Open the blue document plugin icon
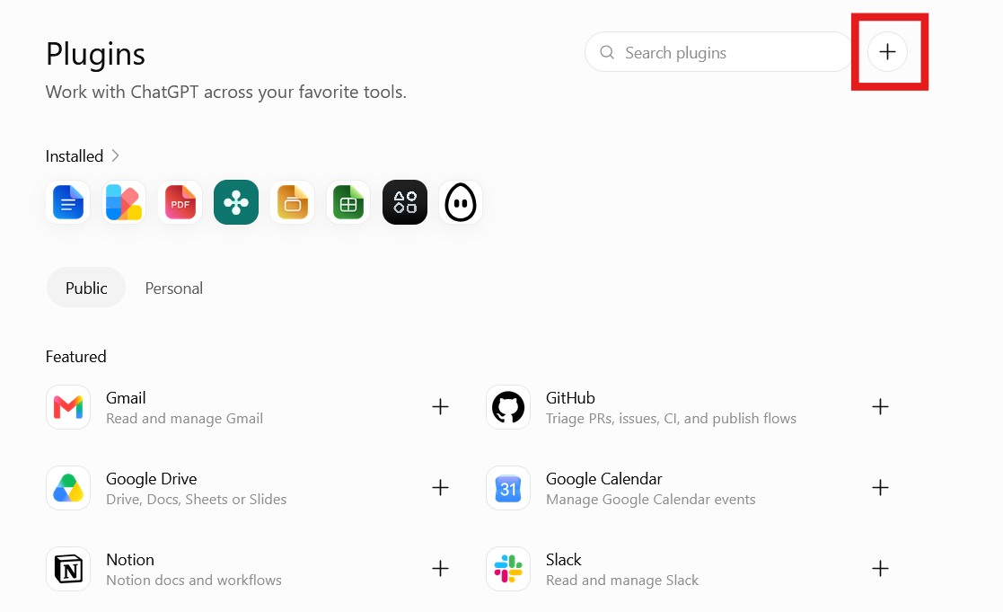 (x=68, y=202)
